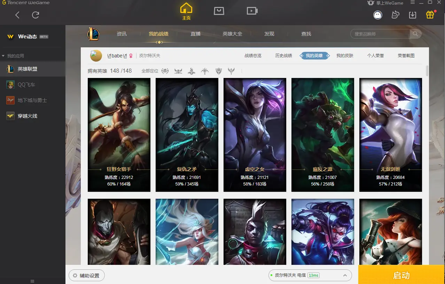The image size is (445, 284).
Task: Open the hamburger main menu icon
Action: click(413, 2)
